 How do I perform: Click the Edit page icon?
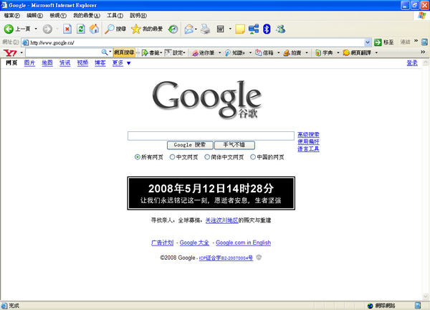click(221, 29)
